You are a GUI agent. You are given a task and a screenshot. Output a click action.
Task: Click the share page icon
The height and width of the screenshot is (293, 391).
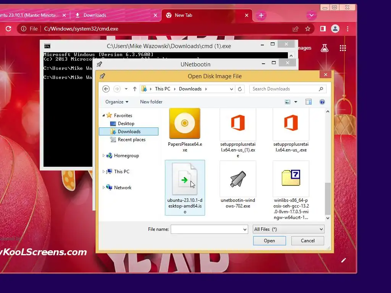point(296,29)
